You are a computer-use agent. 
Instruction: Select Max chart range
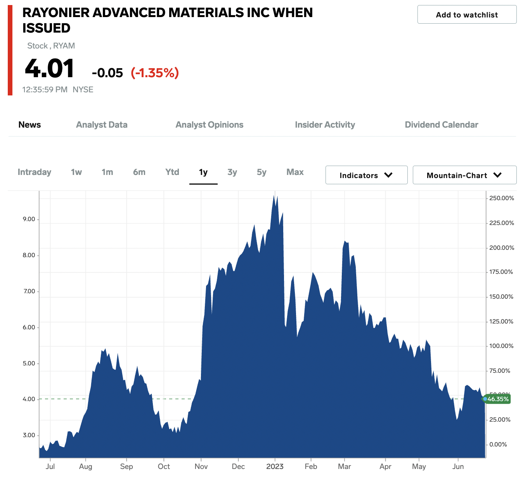point(295,172)
